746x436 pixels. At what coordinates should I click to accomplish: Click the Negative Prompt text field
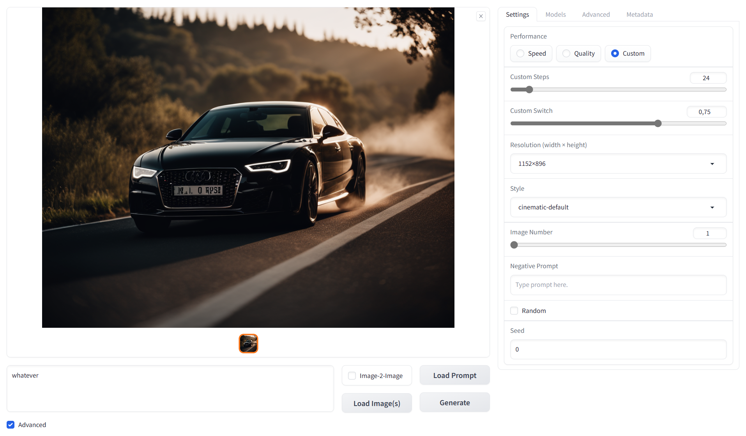click(x=618, y=285)
